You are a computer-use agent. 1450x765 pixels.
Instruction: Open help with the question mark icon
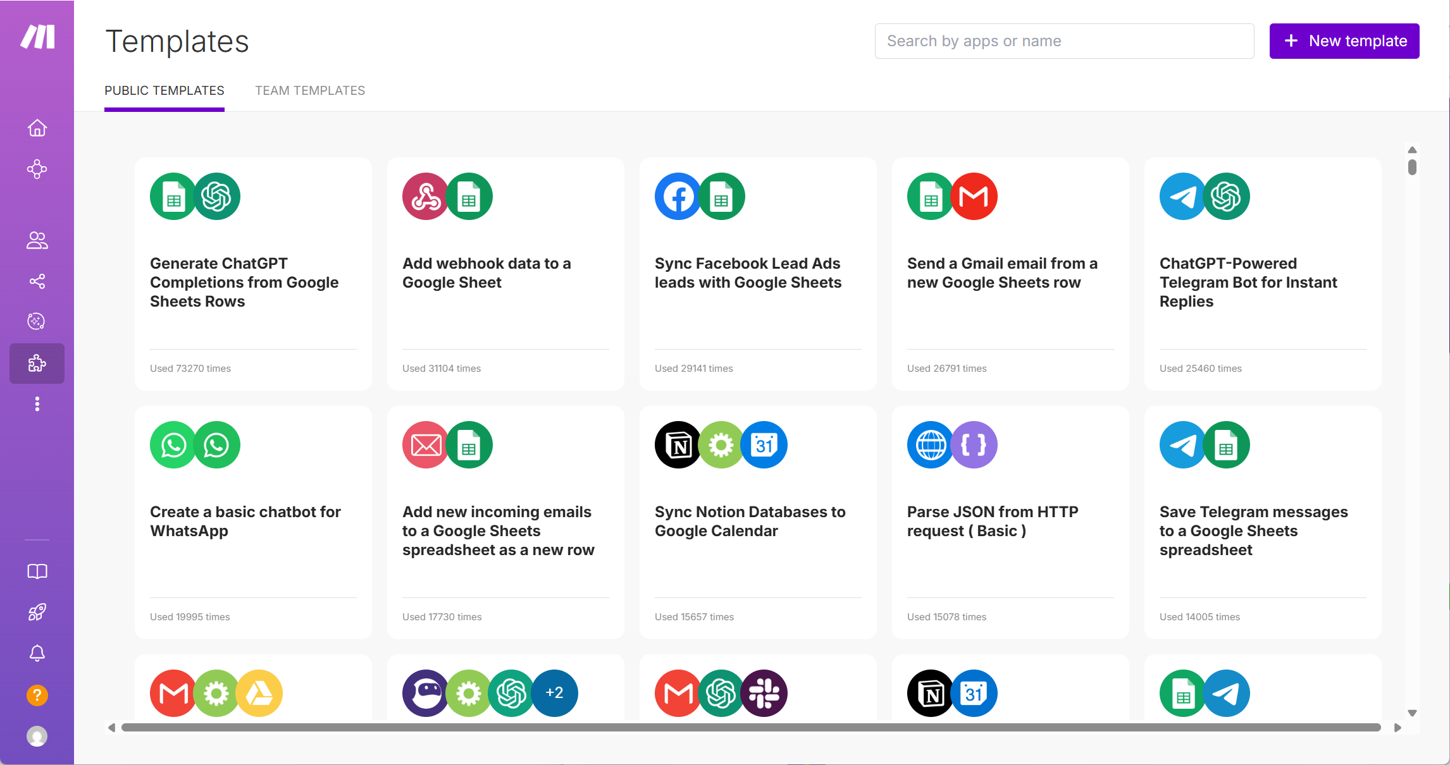pyautogui.click(x=37, y=695)
